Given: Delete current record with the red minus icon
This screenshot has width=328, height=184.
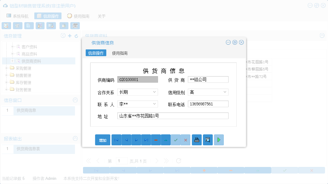Looking at the screenshot, I should pos(156,140).
